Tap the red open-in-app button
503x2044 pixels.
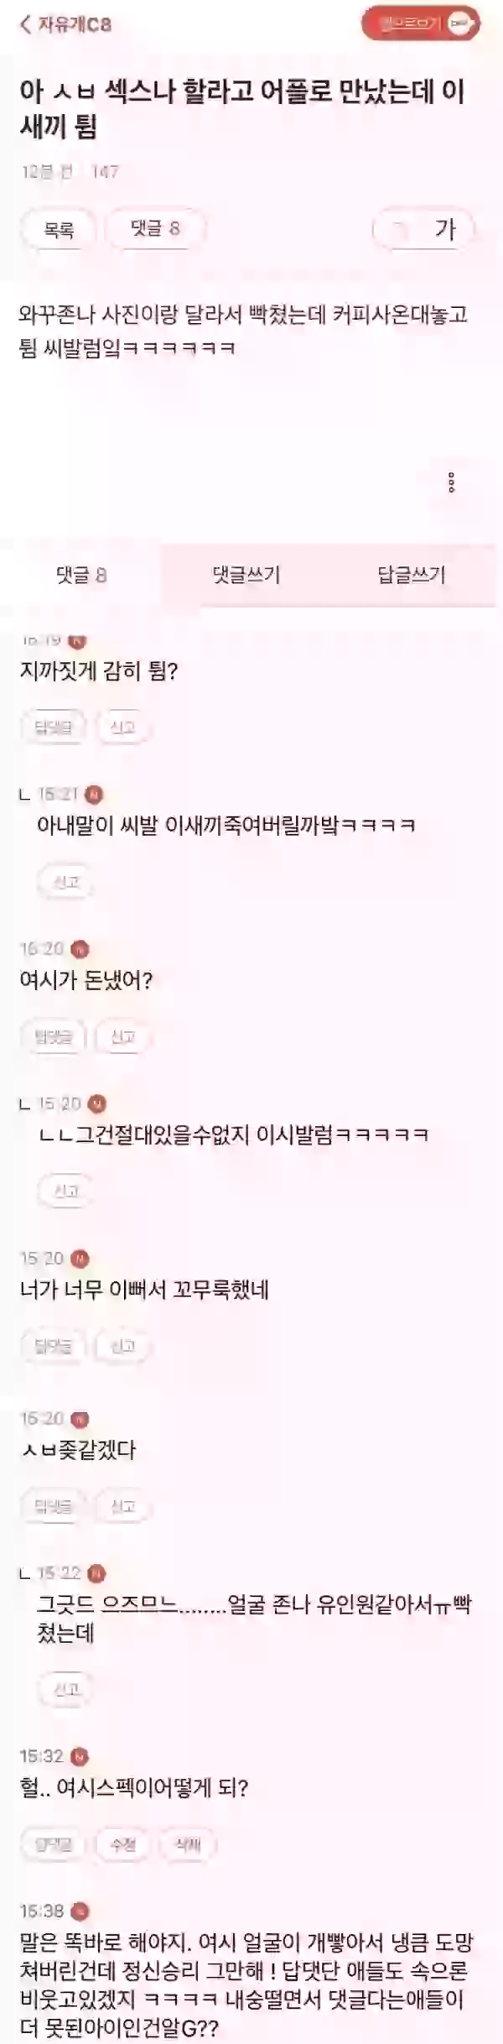pyautogui.click(x=421, y=23)
